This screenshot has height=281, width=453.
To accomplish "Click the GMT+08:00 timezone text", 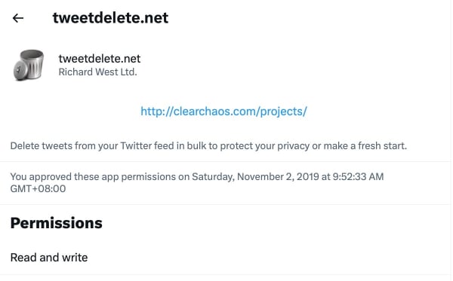I will point(39,189).
